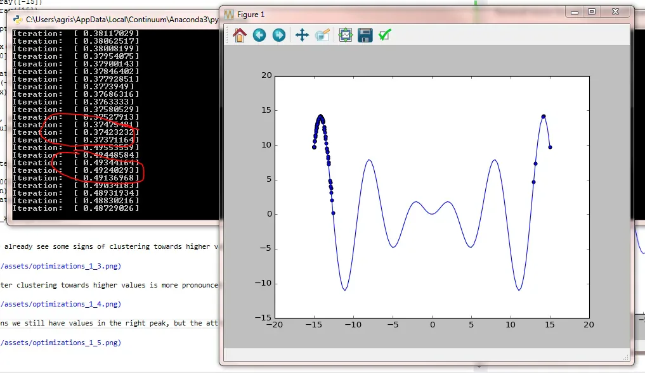
Task: Select the console line with value 0.48729026
Action: 75,208
